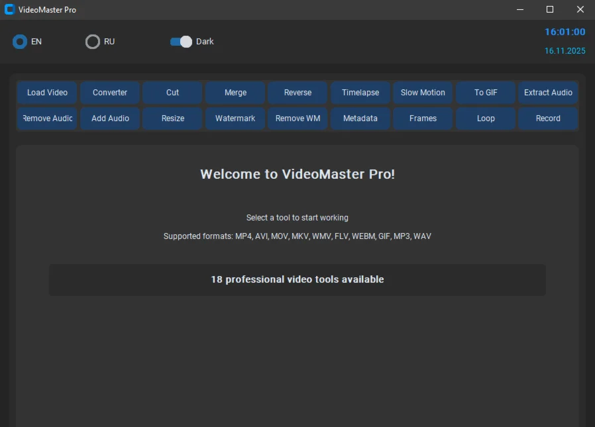
Task: Click the Load Video button
Action: (x=47, y=93)
